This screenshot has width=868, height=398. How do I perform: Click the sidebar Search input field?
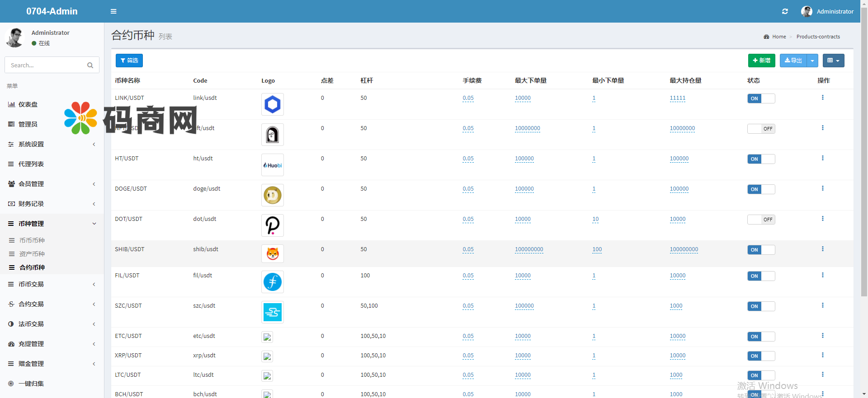click(45, 65)
